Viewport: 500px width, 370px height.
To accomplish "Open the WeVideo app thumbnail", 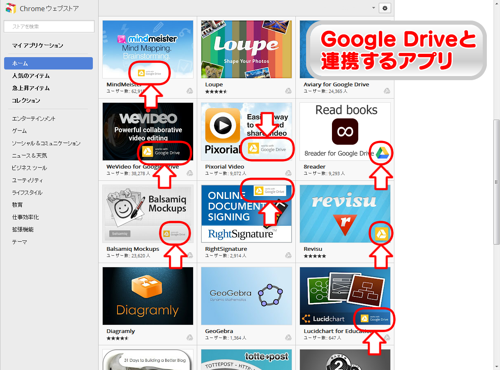I will [148, 132].
